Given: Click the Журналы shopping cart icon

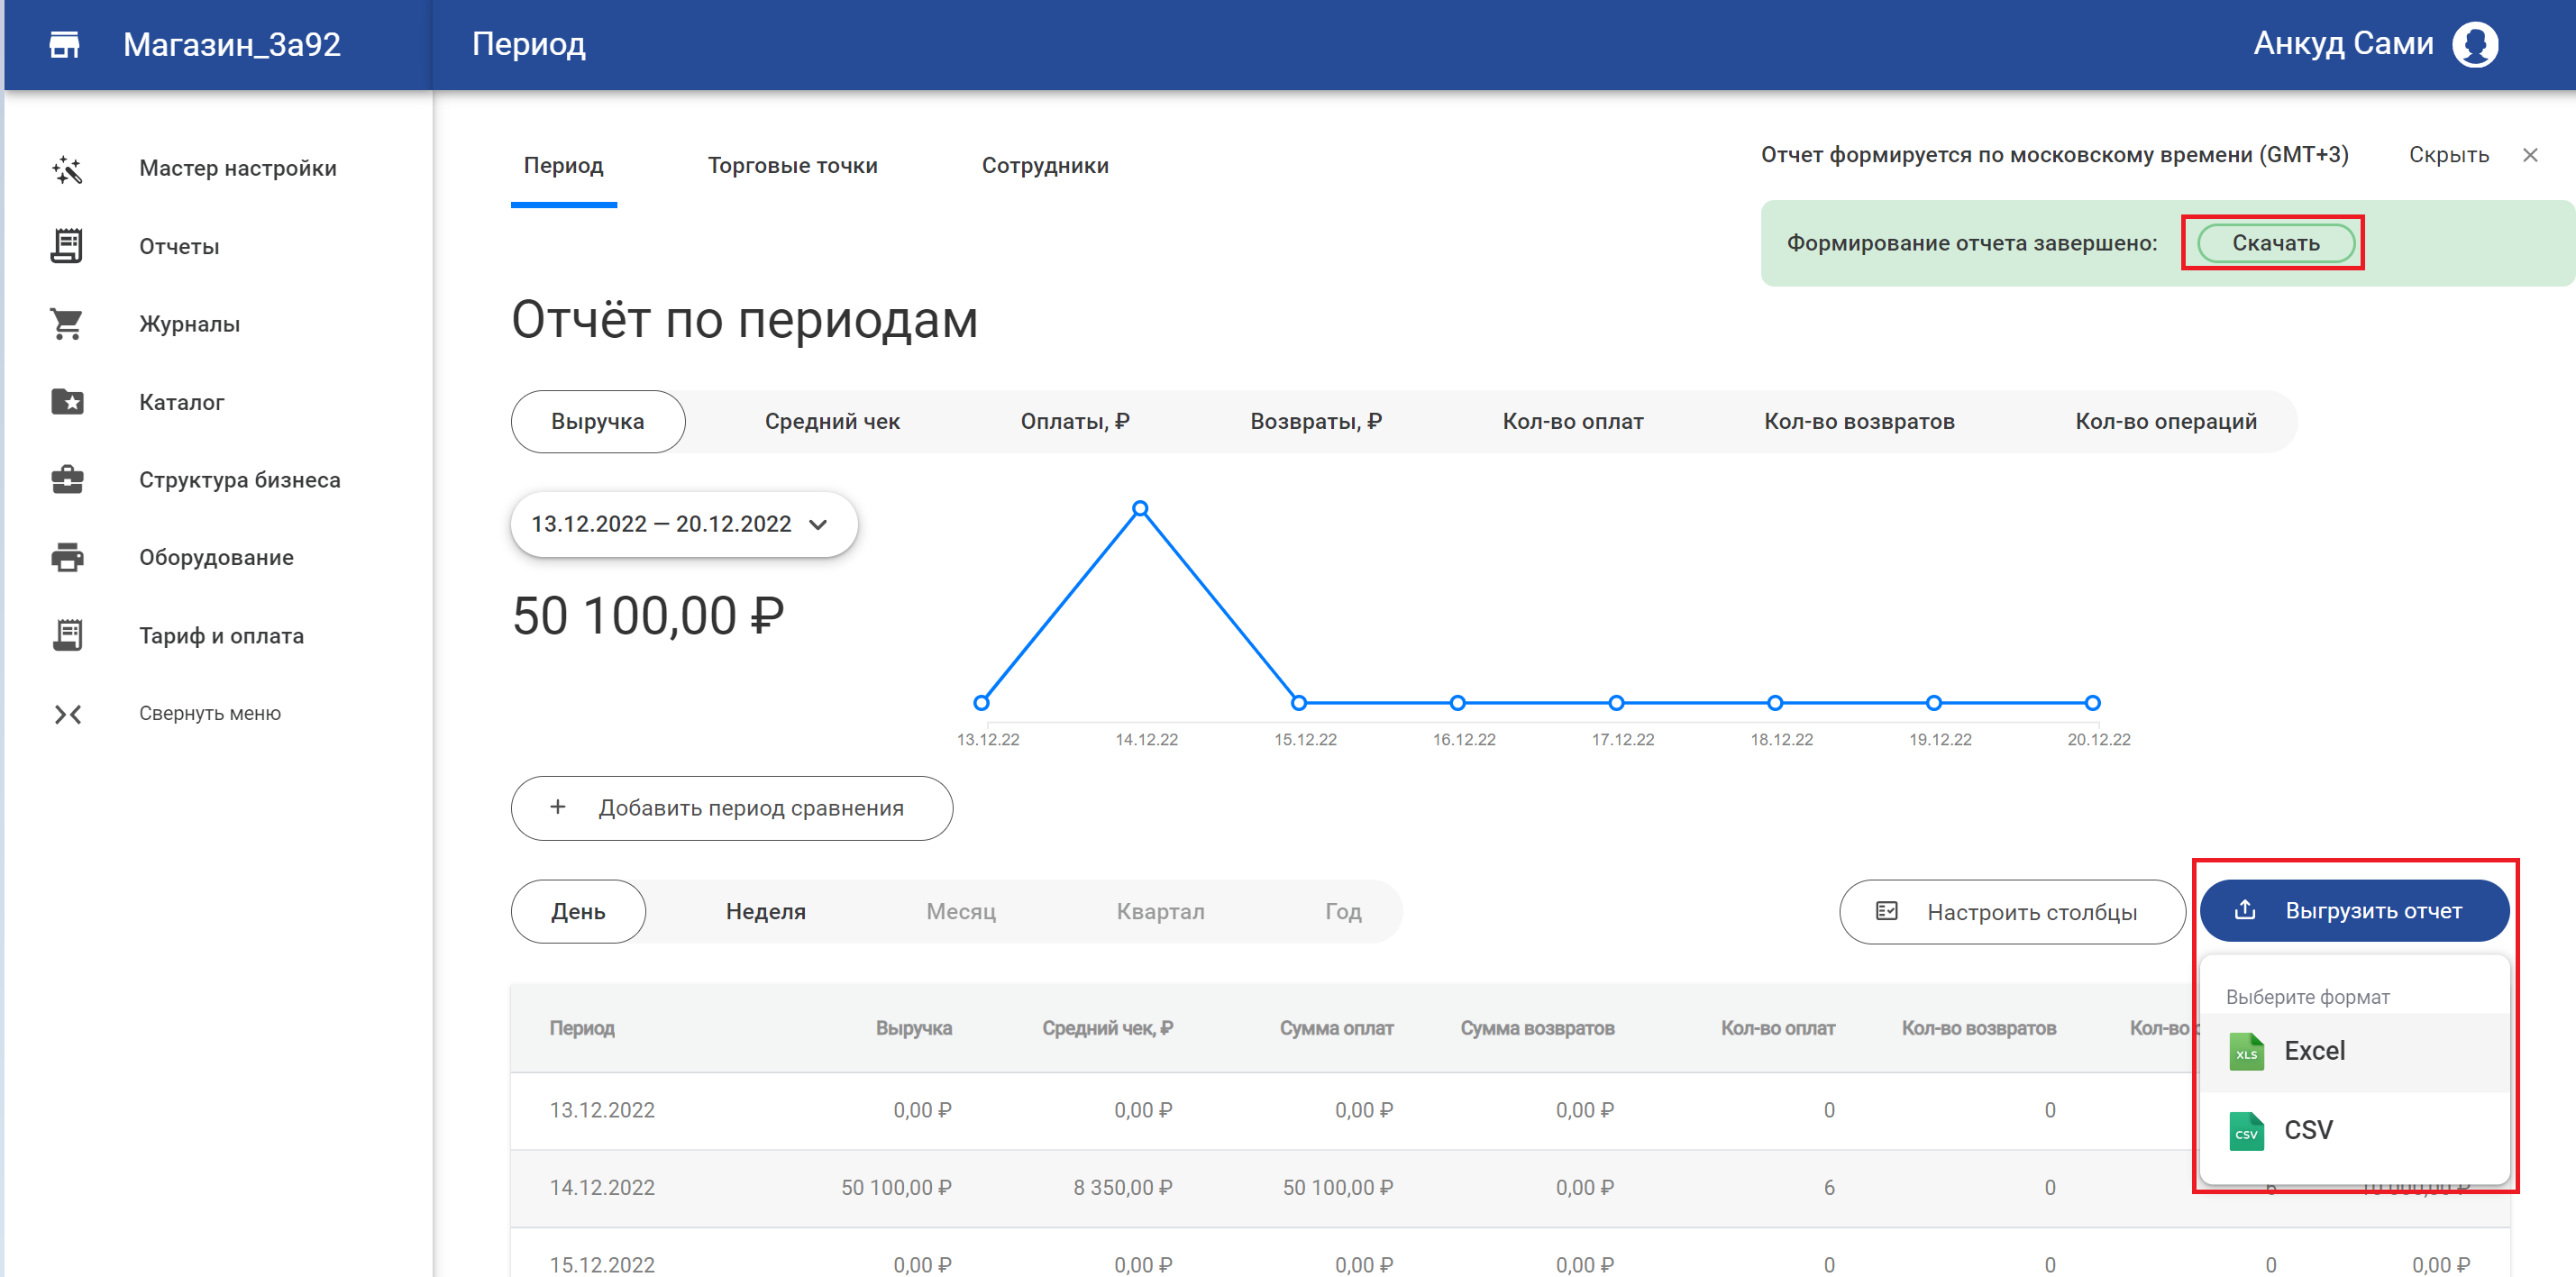Looking at the screenshot, I should click(67, 324).
